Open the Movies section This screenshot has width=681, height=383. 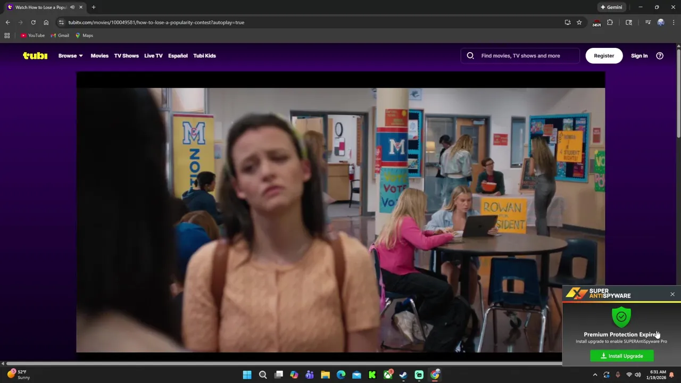[x=99, y=55]
